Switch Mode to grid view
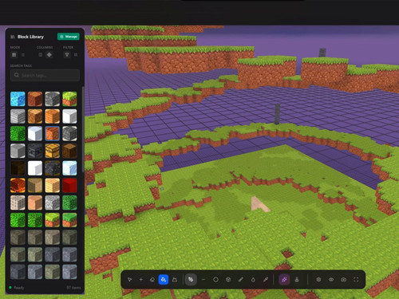399x299 pixels. (14, 55)
